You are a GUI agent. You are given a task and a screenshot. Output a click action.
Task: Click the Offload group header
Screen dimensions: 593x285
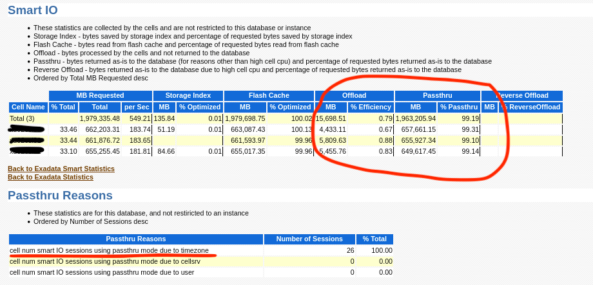point(354,96)
